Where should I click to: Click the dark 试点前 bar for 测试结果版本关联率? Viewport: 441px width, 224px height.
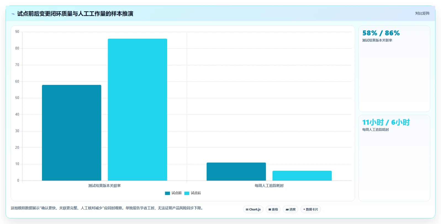[72, 133]
